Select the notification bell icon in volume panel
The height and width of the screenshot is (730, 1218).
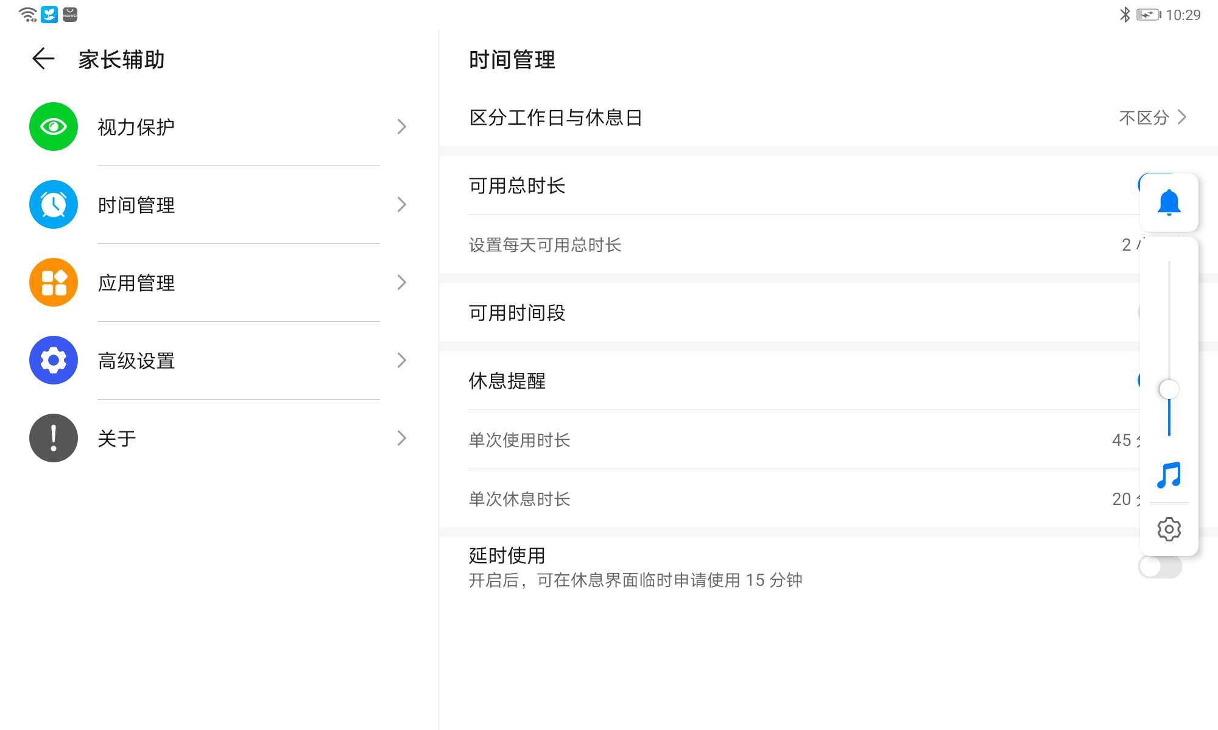[x=1169, y=203]
